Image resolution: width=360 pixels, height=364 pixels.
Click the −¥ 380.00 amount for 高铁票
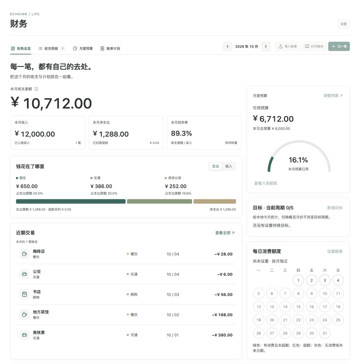pyautogui.click(x=222, y=335)
